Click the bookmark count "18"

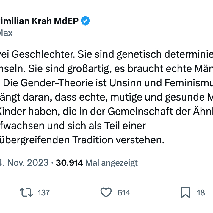201,193
